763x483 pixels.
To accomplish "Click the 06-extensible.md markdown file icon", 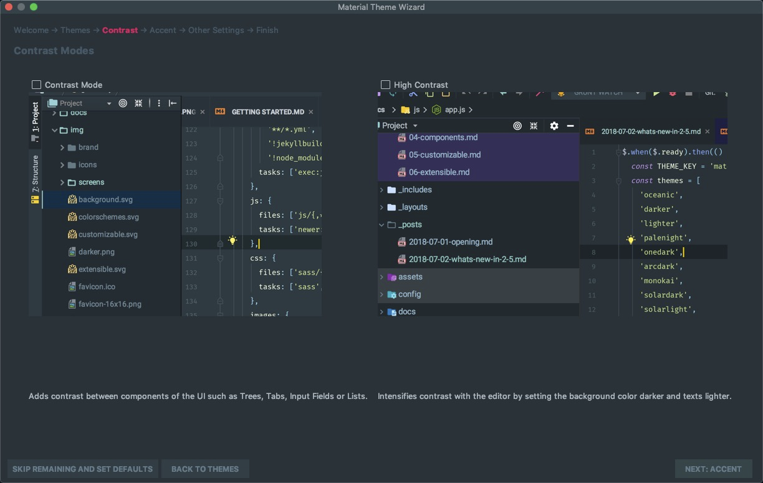I will (x=402, y=172).
